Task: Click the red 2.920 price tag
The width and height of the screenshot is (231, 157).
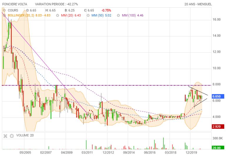Action: point(218,126)
